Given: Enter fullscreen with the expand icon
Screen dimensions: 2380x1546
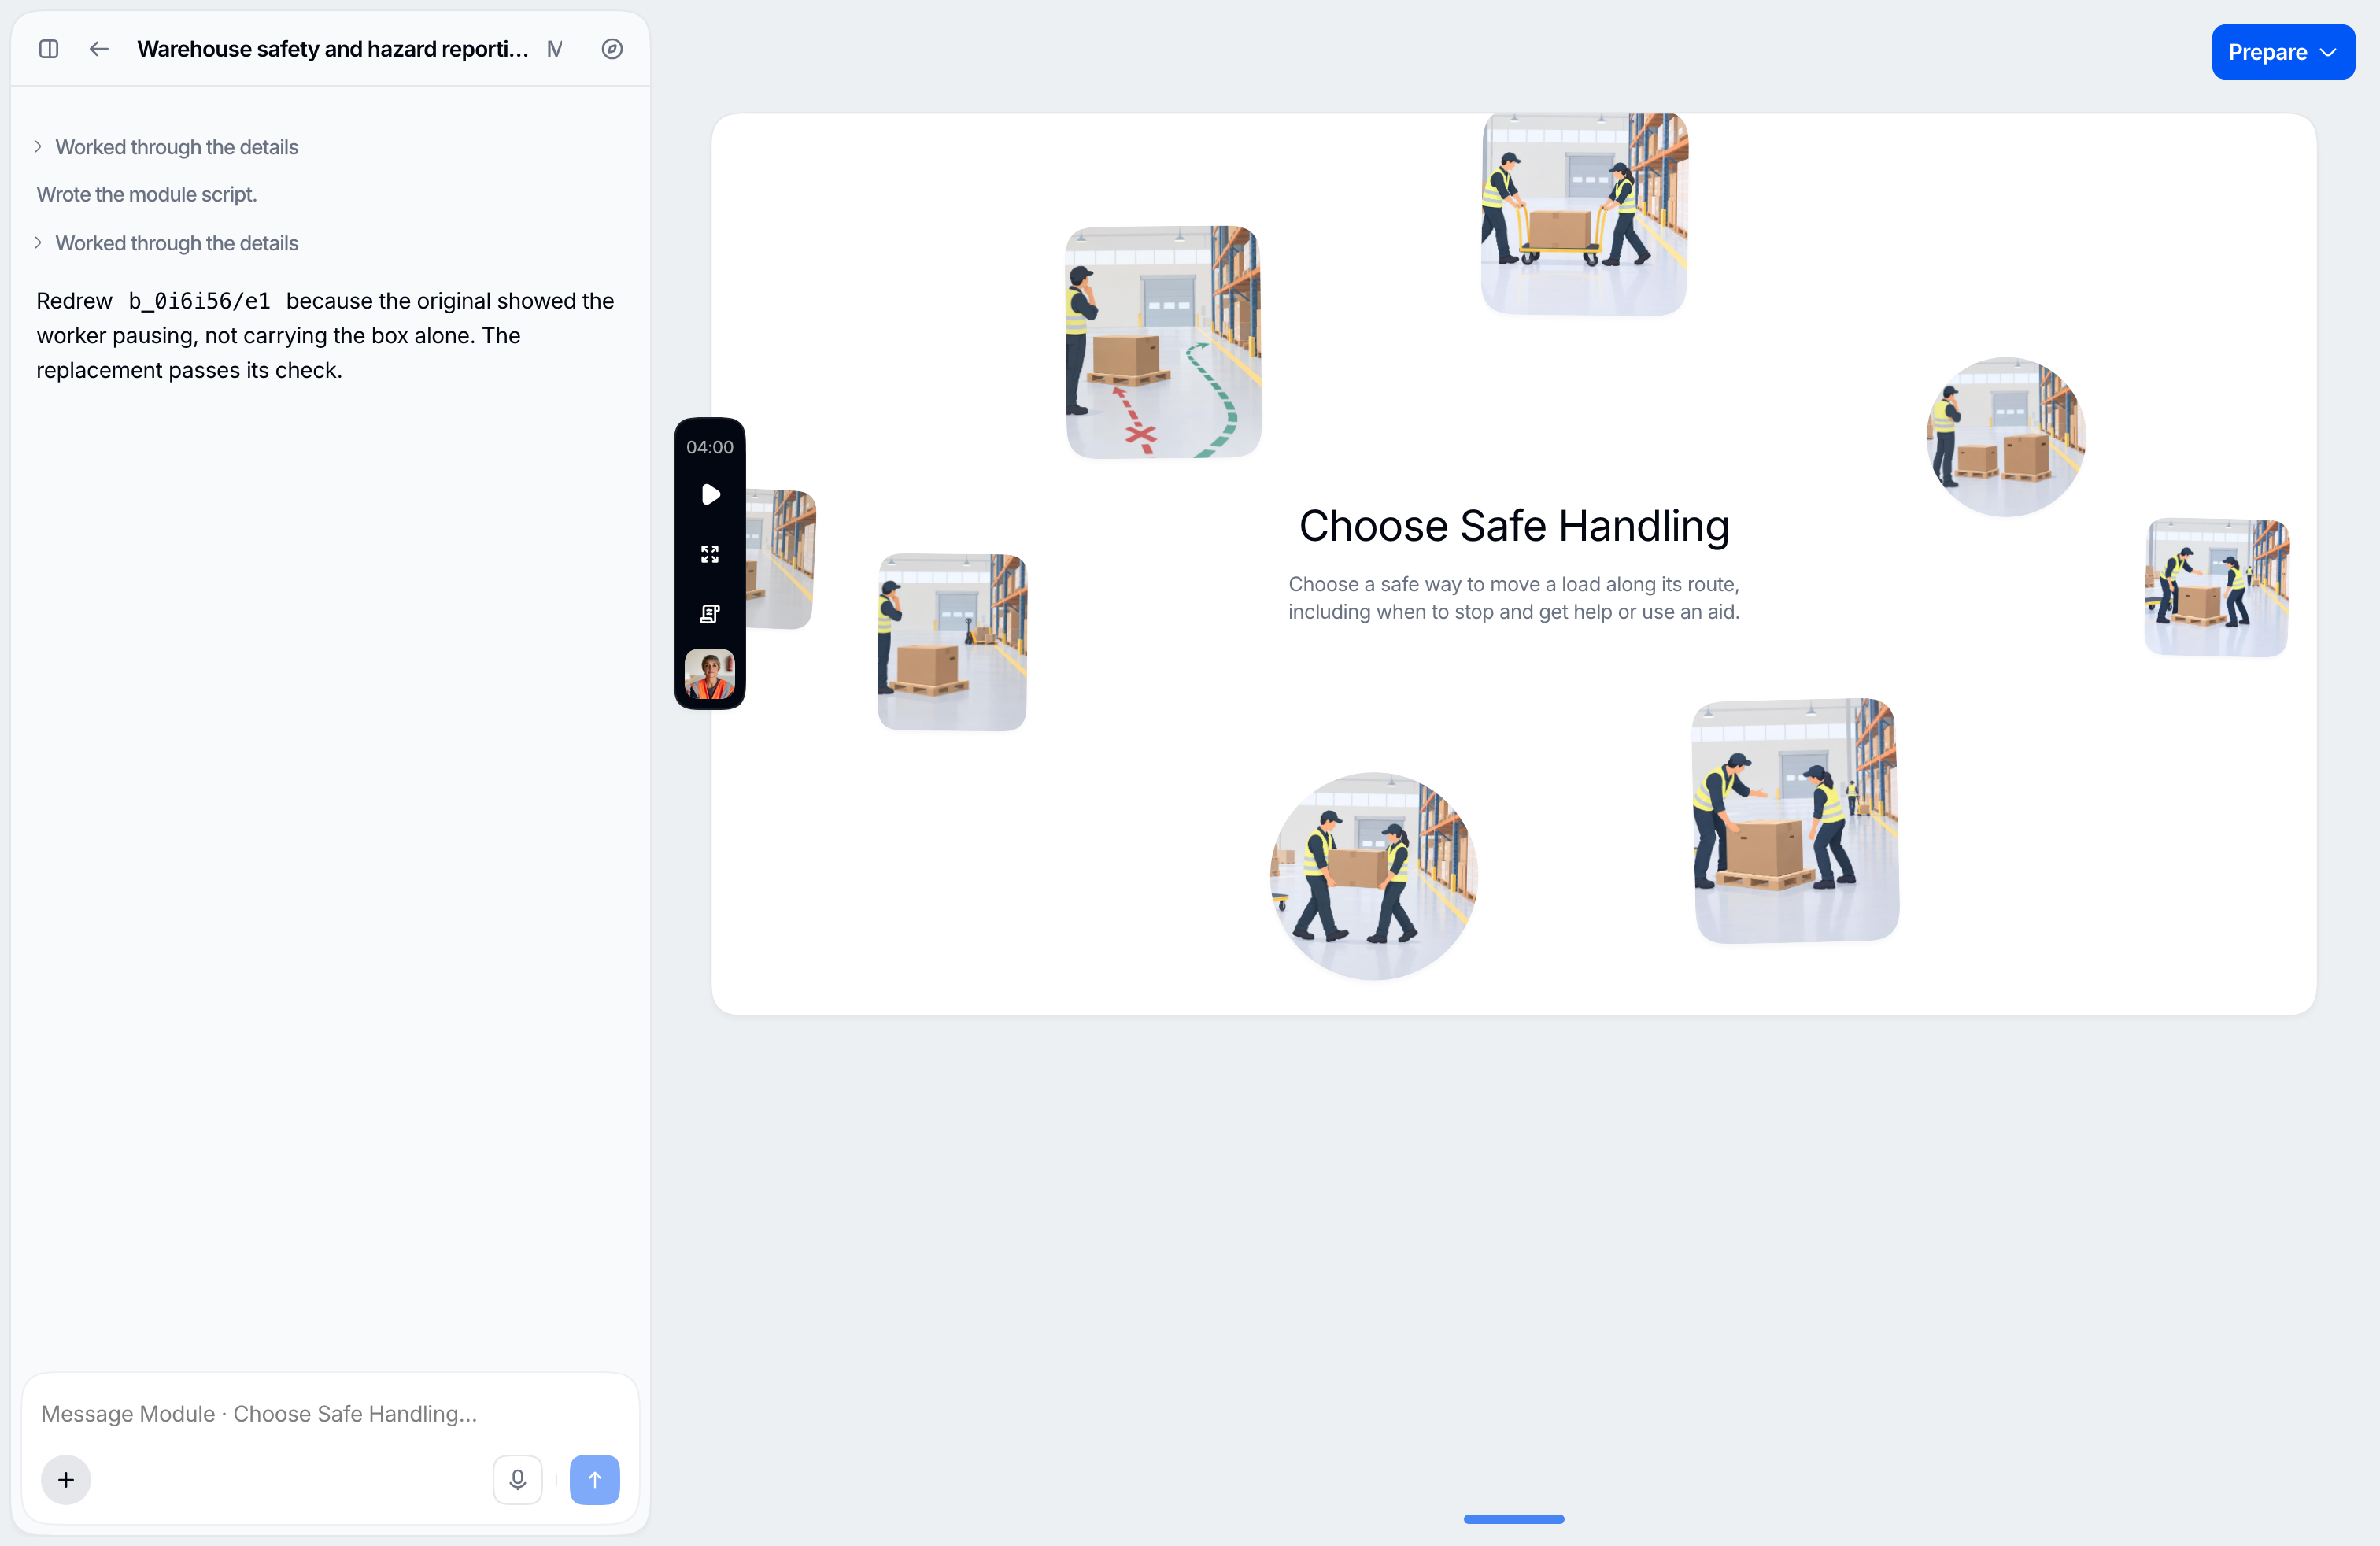Looking at the screenshot, I should 710,554.
